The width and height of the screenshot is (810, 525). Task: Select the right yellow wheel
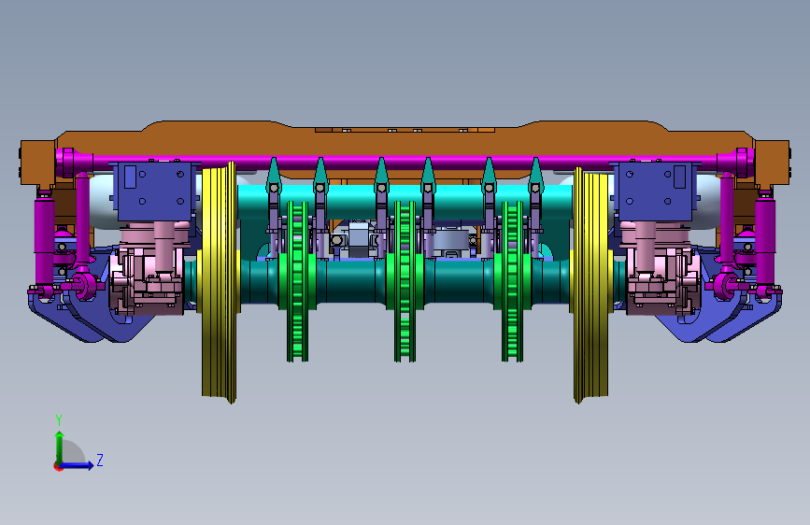(591, 283)
